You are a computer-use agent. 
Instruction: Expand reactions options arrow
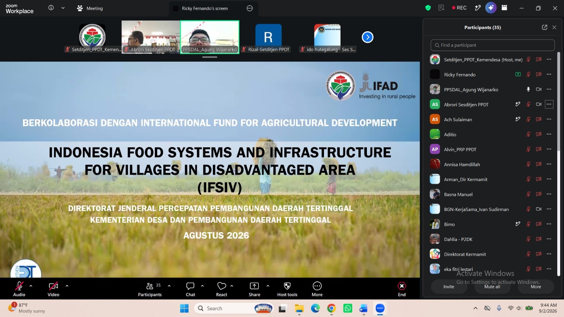coord(232,286)
